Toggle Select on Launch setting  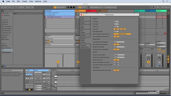coord(116,60)
